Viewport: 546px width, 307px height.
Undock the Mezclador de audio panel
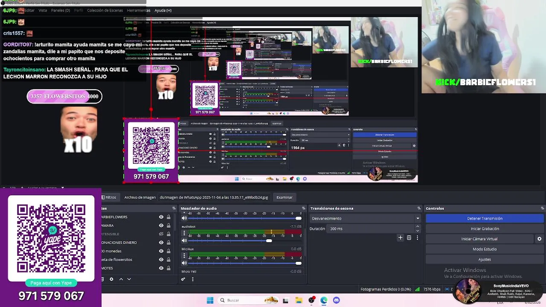303,209
